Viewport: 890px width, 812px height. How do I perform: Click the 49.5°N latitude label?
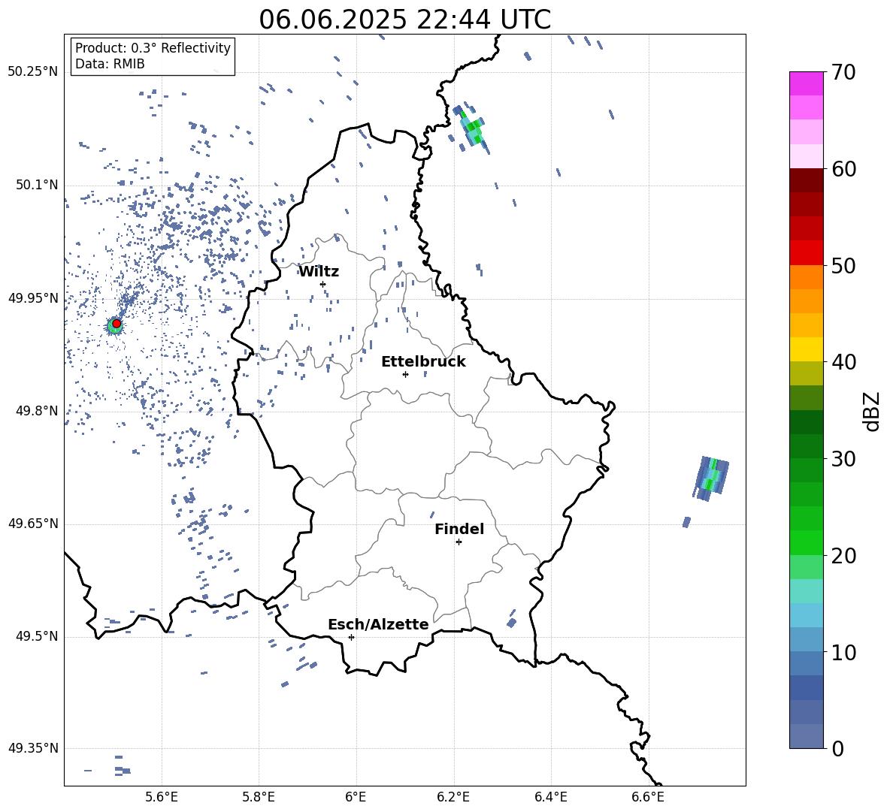pyautogui.click(x=37, y=635)
